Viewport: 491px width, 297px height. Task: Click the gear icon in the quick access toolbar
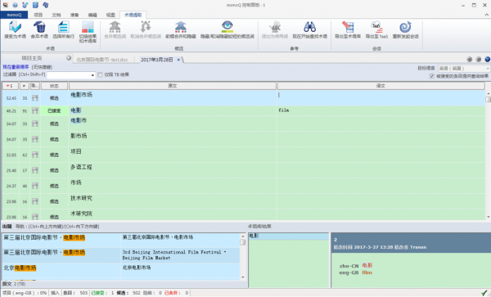(x=45, y=5)
